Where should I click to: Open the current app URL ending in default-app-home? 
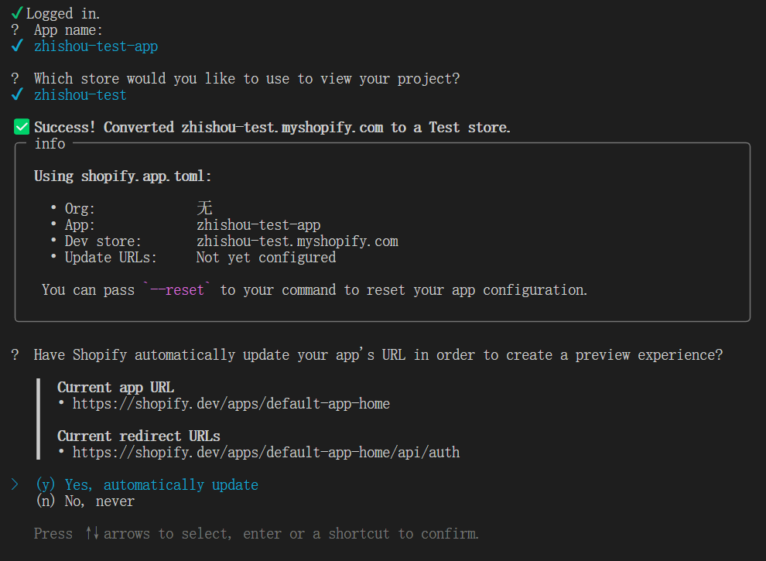pos(231,404)
